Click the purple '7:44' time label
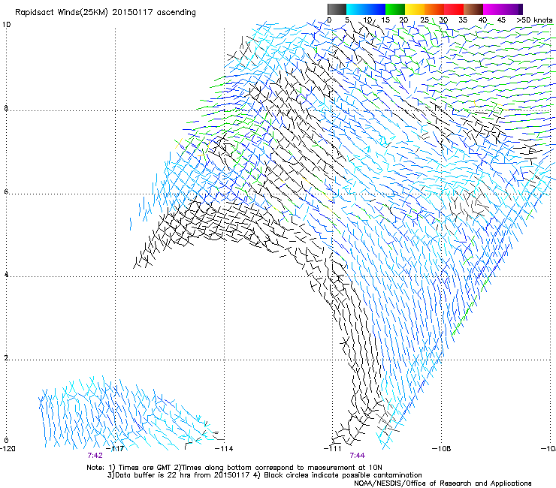 click(358, 456)
